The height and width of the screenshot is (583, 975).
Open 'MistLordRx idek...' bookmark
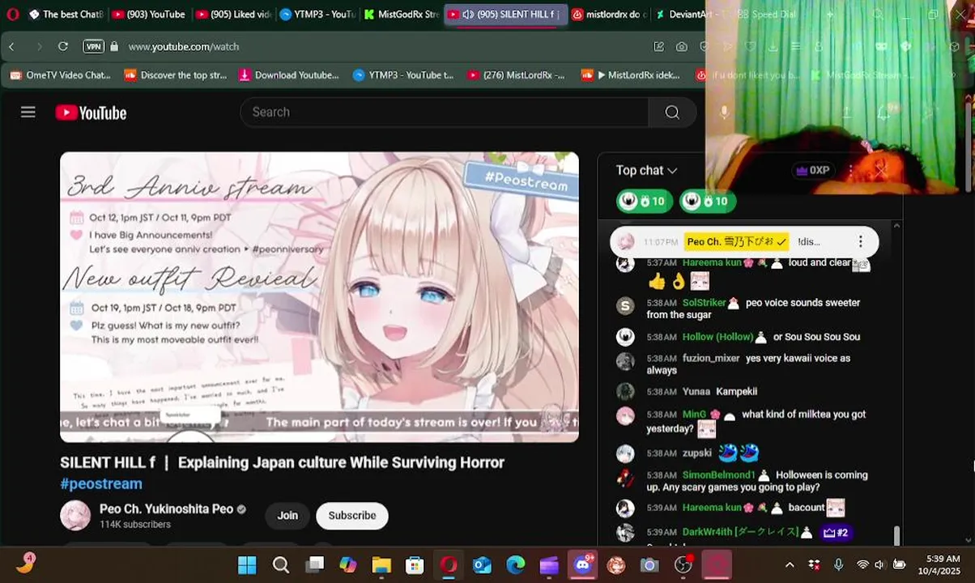click(x=631, y=74)
